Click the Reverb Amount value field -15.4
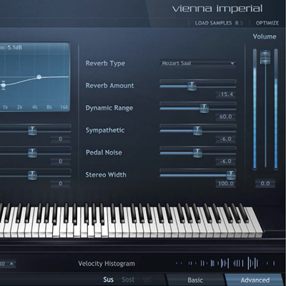The width and height of the screenshot is (286, 286). [x=225, y=94]
